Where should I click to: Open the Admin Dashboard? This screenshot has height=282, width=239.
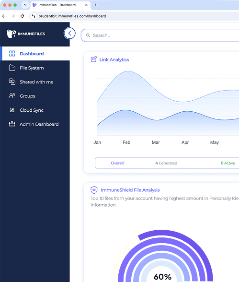[35, 124]
